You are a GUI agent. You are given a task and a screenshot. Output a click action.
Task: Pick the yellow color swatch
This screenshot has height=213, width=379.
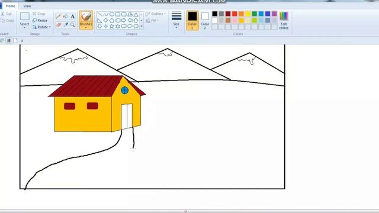point(248,14)
